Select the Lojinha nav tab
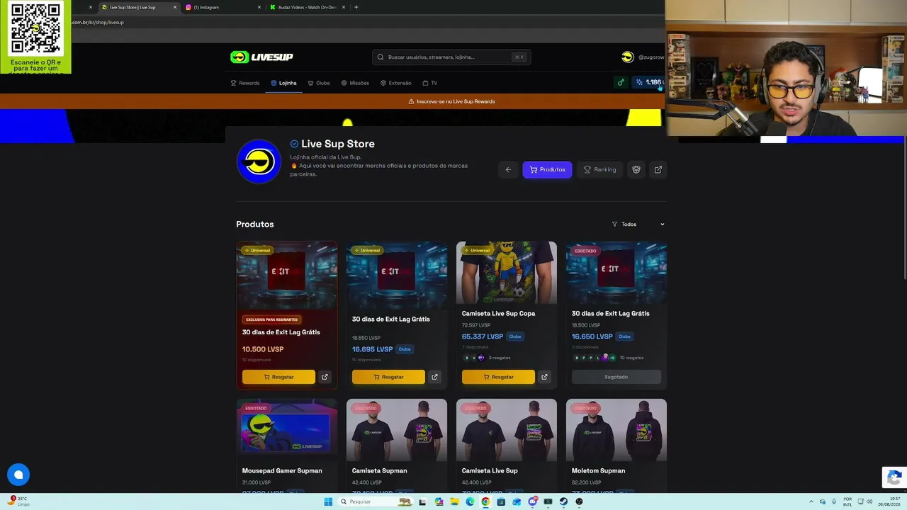Viewport: 907px width, 510px height. [x=283, y=83]
